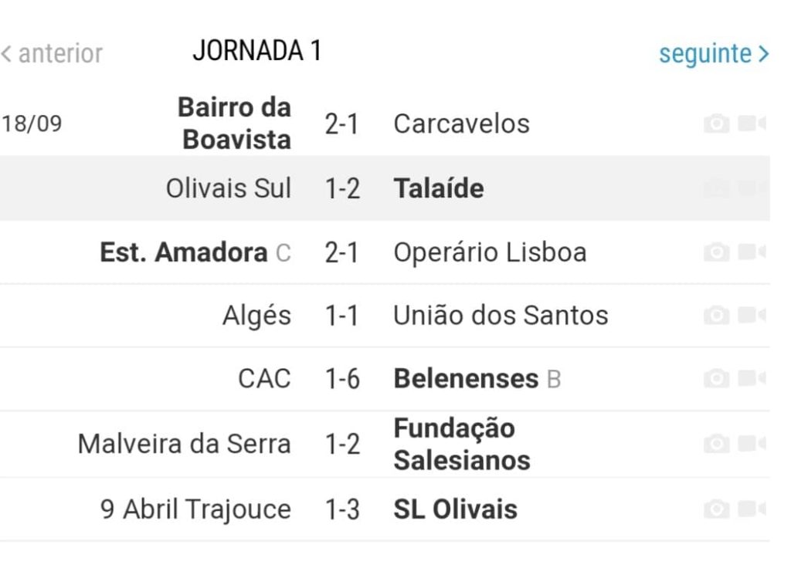Click video icon on Operário Lisboa row
The width and height of the screenshot is (791, 568).
tap(752, 252)
